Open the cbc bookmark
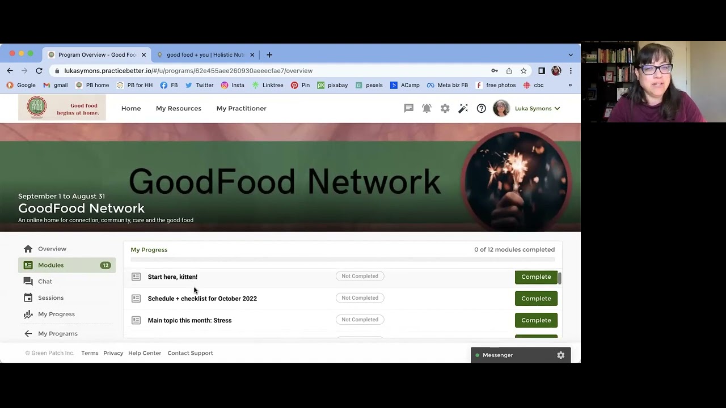 click(x=534, y=85)
